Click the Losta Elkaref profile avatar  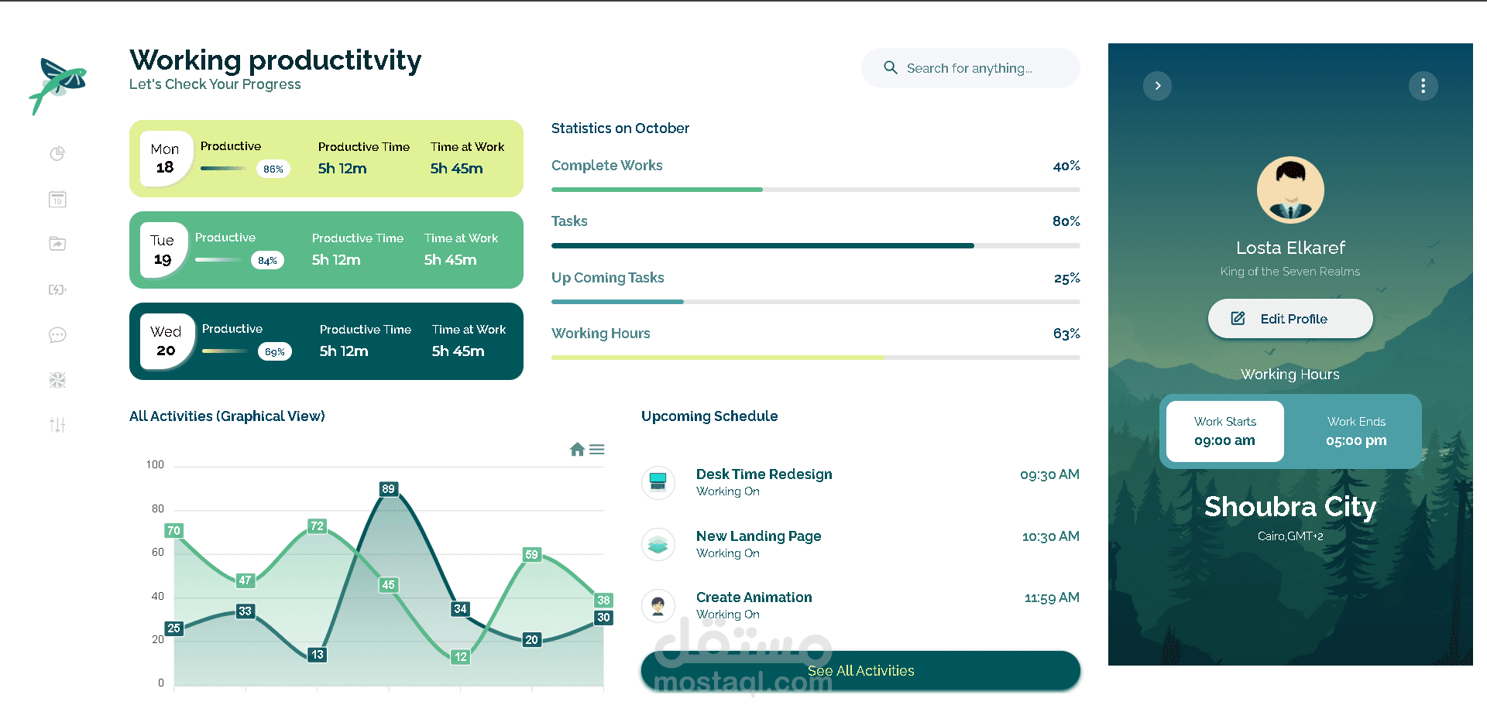1290,190
